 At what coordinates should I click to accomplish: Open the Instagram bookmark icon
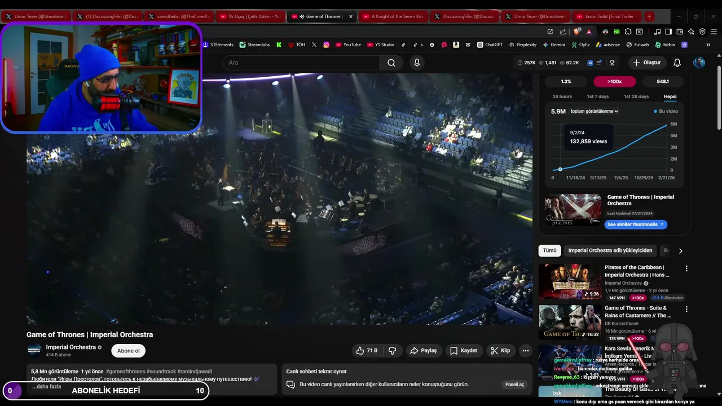326,45
